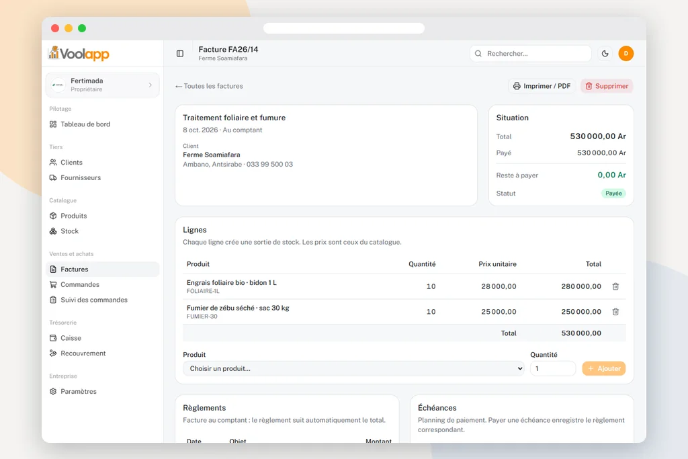Image resolution: width=688 pixels, height=459 pixels.
Task: Click the Suivi des commandes clipboard icon
Action: click(53, 300)
